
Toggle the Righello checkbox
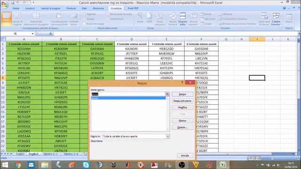84,14
